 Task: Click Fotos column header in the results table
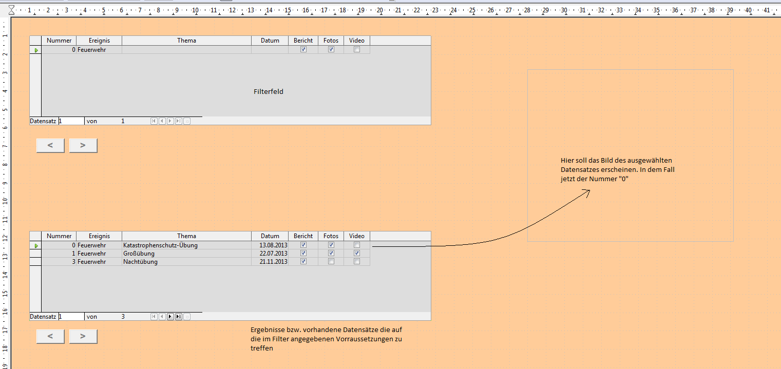coord(331,236)
